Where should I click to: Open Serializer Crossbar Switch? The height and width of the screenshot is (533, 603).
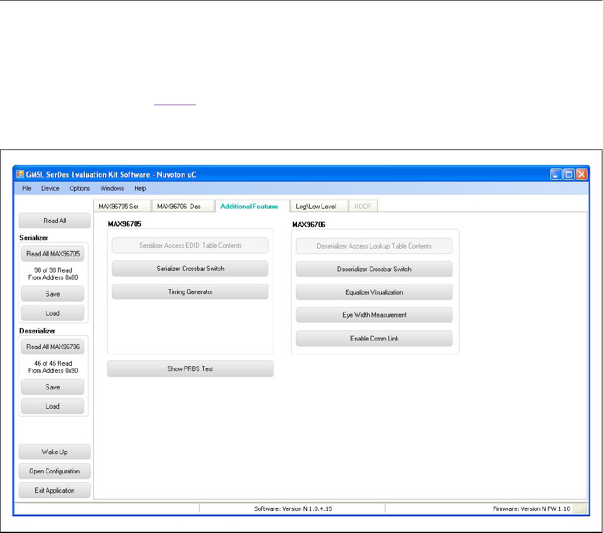190,269
